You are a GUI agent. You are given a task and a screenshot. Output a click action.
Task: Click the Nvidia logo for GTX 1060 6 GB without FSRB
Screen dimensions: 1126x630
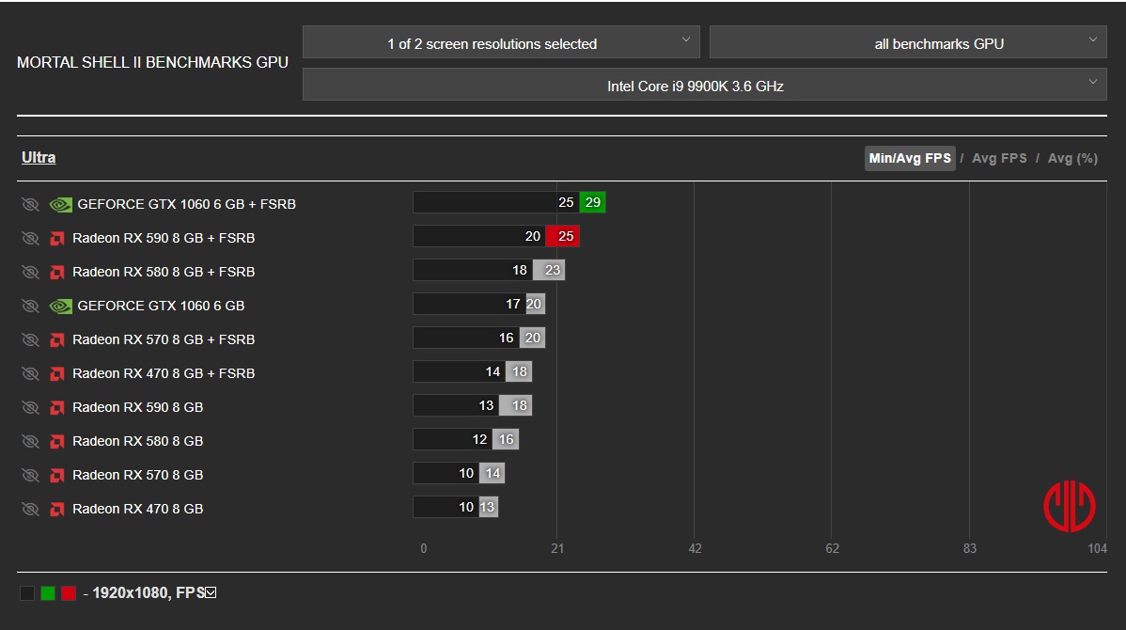pyautogui.click(x=60, y=306)
